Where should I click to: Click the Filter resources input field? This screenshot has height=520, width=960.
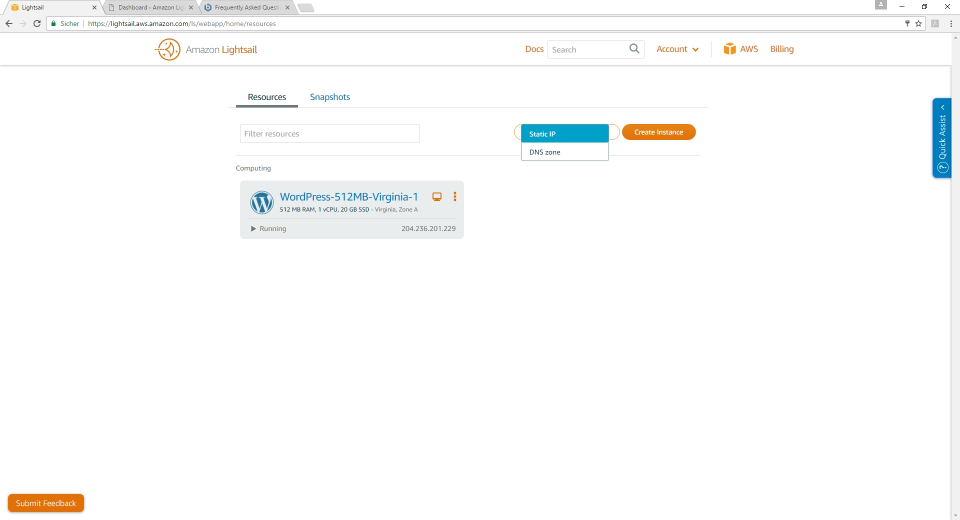pyautogui.click(x=329, y=133)
